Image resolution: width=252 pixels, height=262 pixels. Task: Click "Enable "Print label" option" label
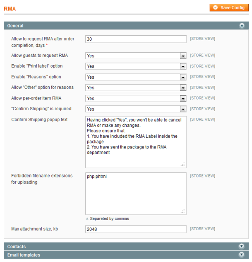click(x=37, y=66)
